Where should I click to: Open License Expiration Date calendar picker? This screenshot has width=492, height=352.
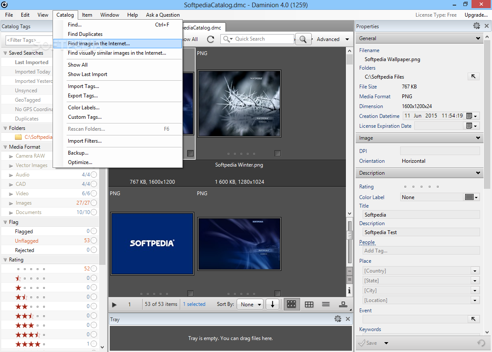pyautogui.click(x=472, y=126)
